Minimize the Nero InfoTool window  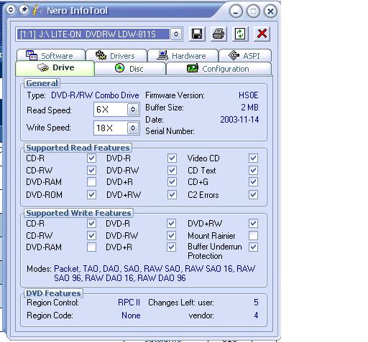pyautogui.click(x=236, y=11)
